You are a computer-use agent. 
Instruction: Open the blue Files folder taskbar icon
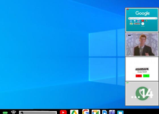click(x=120, y=112)
